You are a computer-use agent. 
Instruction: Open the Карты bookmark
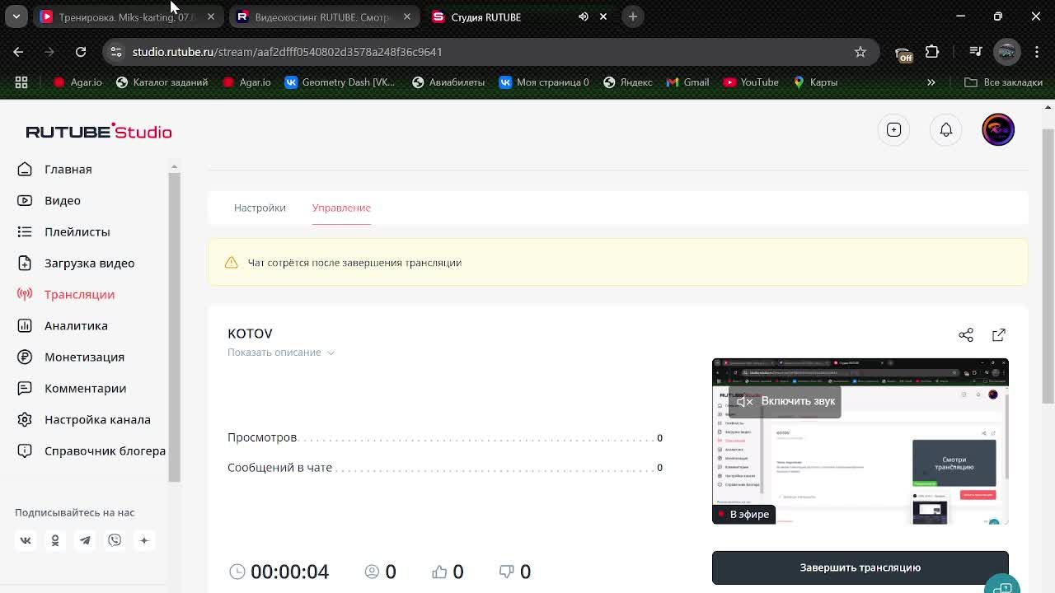click(x=815, y=82)
